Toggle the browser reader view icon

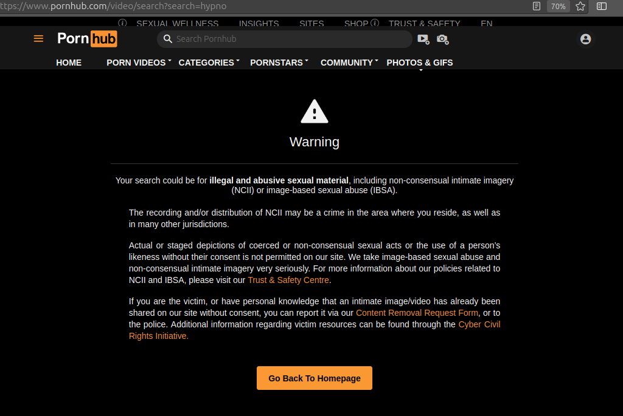coord(537,6)
